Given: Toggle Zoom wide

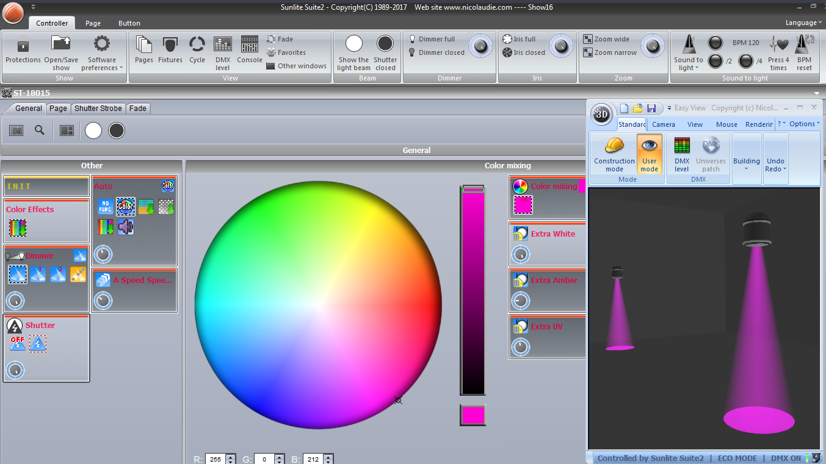Looking at the screenshot, I should (x=606, y=39).
